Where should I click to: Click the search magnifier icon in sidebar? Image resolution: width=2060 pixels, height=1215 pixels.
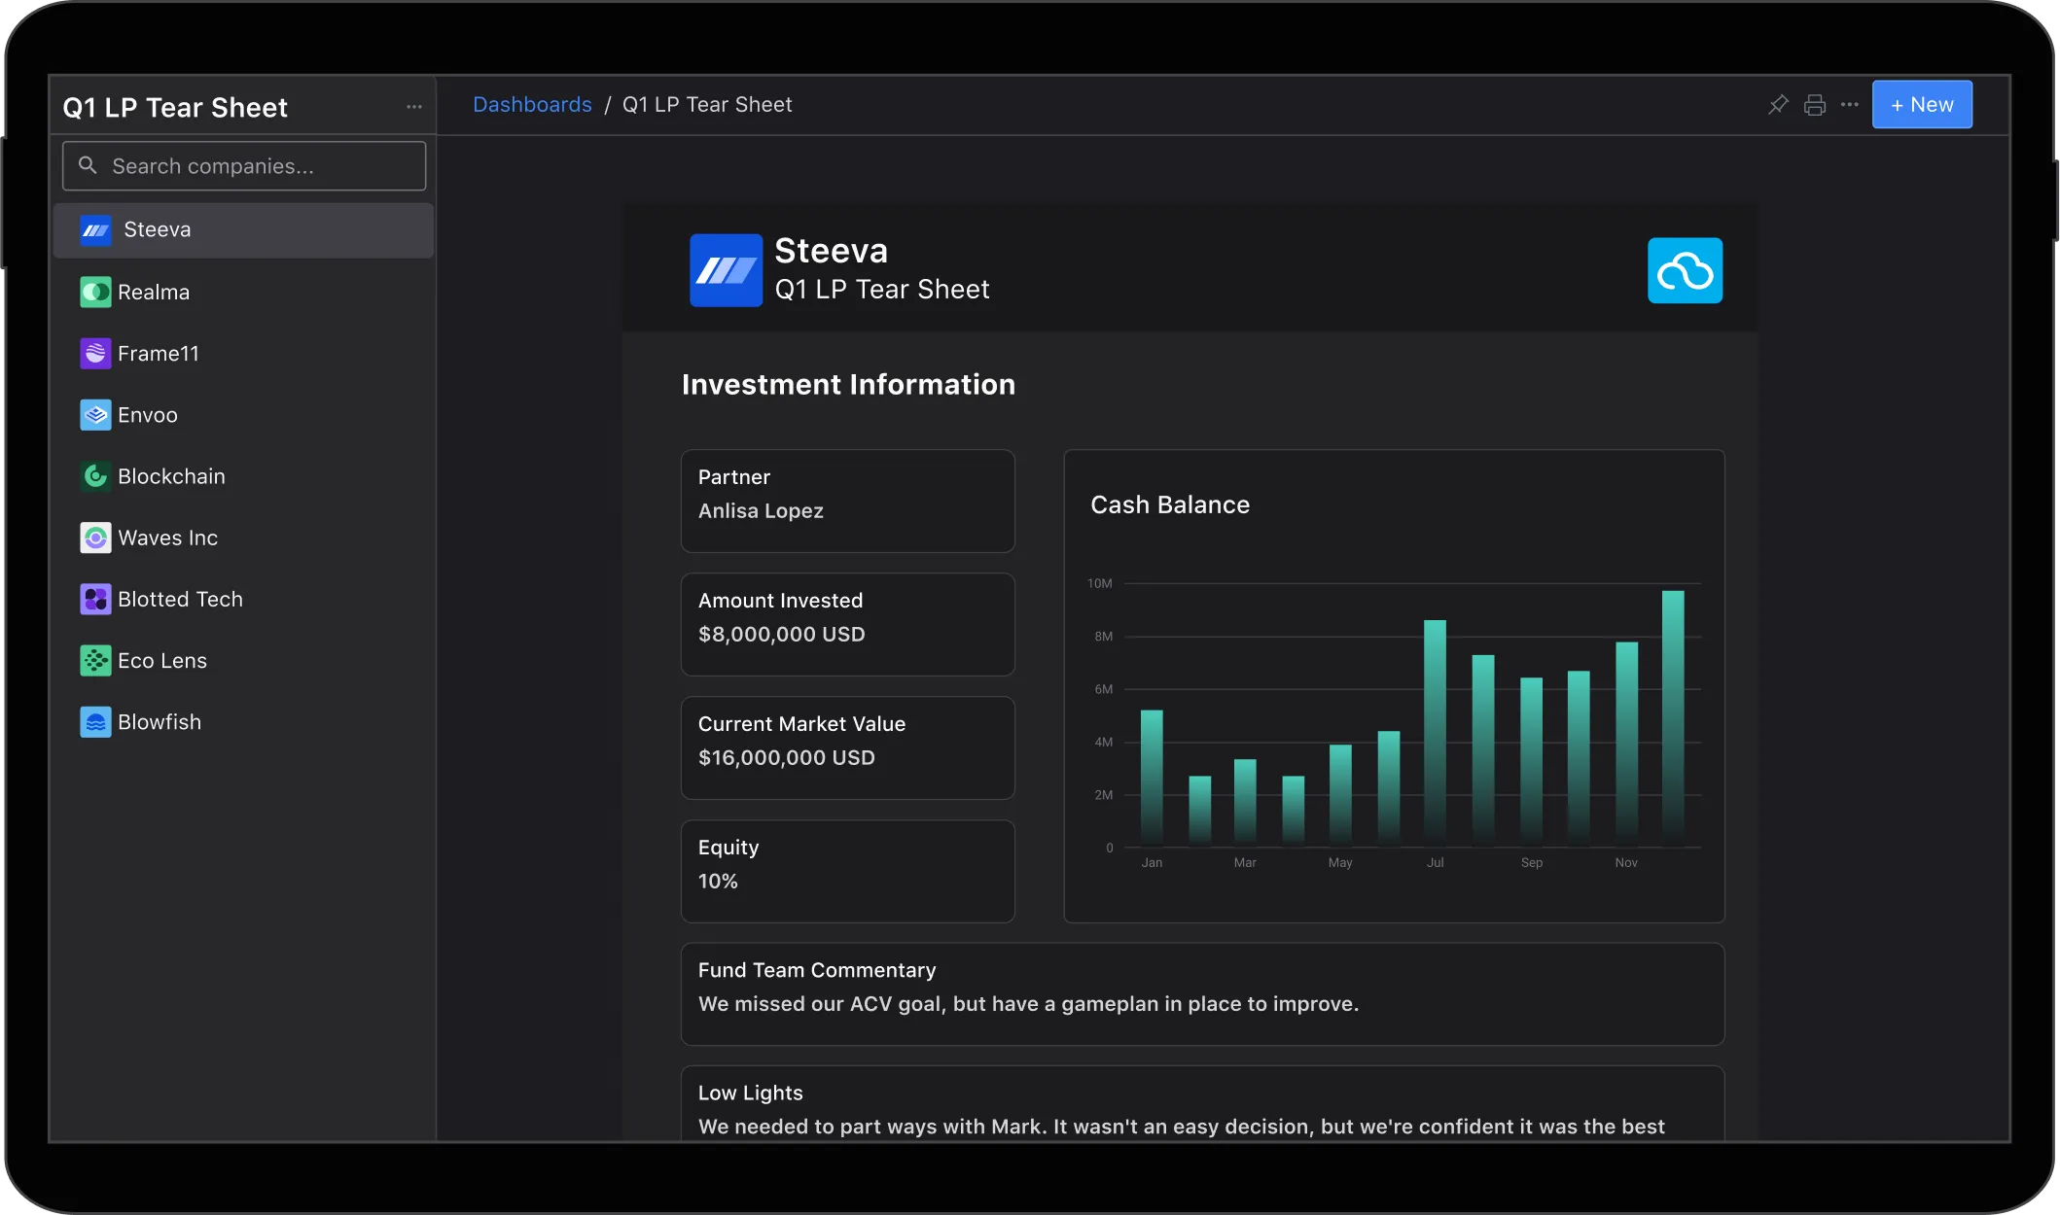[x=88, y=165]
